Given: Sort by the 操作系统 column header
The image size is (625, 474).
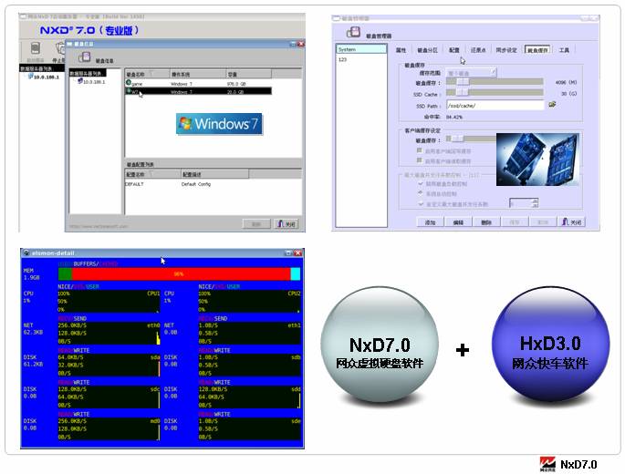Looking at the screenshot, I should (198, 74).
